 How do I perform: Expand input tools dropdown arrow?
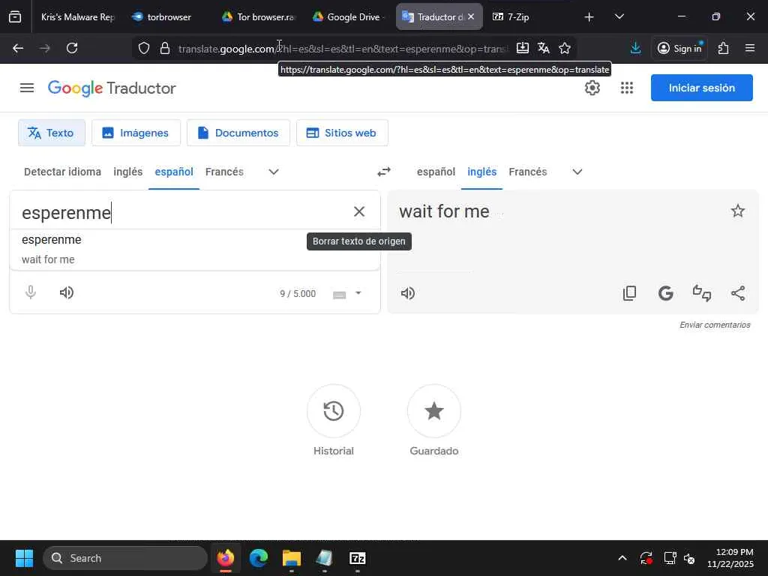pos(358,293)
